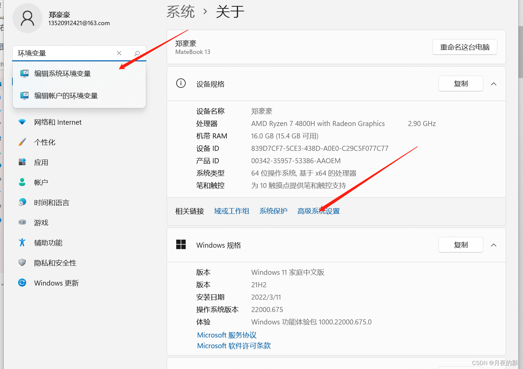Click the info icon beside 设备规格
This screenshot has width=523, height=369.
[x=181, y=83]
